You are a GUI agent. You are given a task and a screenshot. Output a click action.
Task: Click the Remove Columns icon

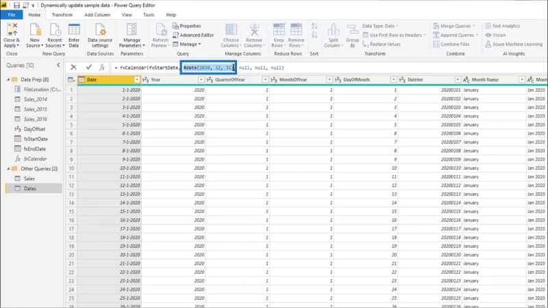(x=254, y=30)
